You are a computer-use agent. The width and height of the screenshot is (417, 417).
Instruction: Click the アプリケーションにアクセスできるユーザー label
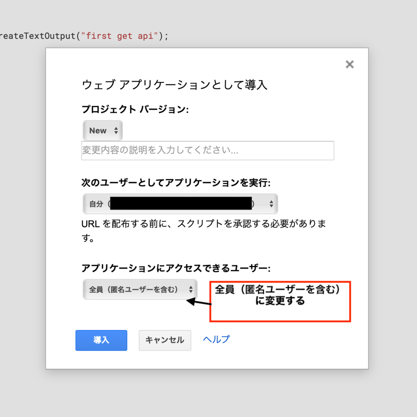click(x=176, y=268)
